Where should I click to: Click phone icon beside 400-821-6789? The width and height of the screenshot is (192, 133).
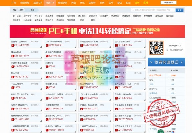[13, 77]
